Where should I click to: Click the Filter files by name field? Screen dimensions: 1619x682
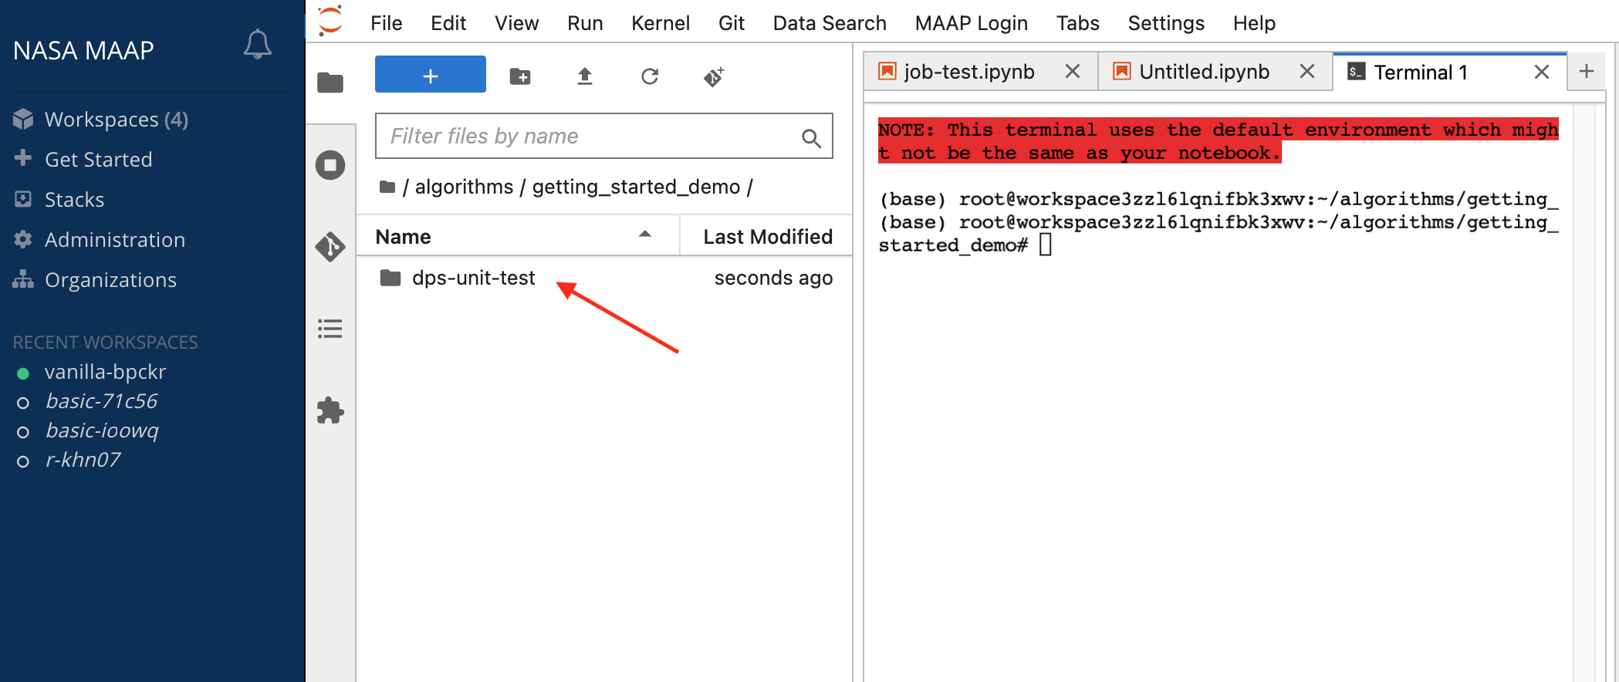(603, 137)
